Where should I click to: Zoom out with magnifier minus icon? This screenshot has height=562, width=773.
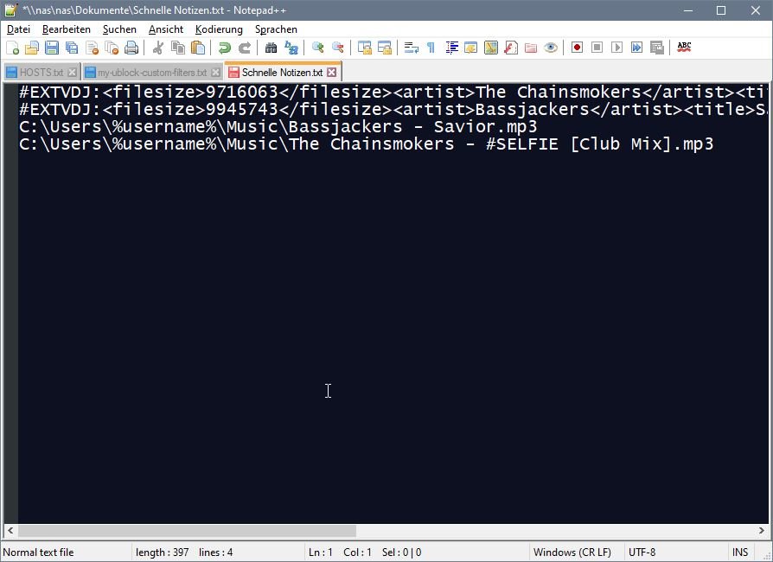coord(338,48)
